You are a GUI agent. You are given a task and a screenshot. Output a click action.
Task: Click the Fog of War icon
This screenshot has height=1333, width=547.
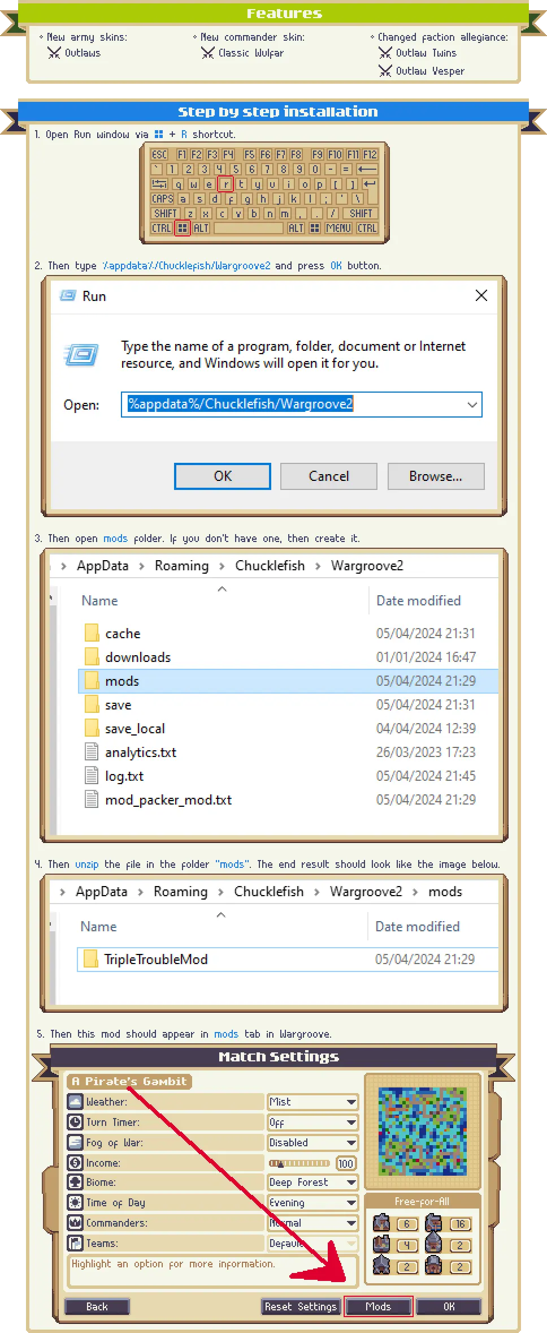tap(75, 1142)
